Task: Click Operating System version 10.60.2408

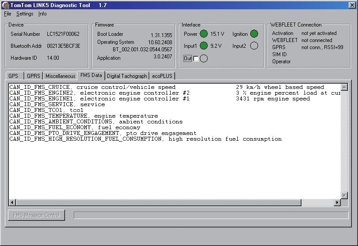Action: click(160, 42)
